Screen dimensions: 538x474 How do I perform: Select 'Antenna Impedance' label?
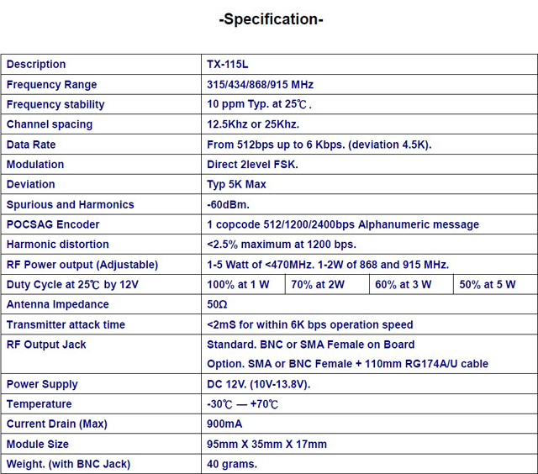tap(58, 304)
